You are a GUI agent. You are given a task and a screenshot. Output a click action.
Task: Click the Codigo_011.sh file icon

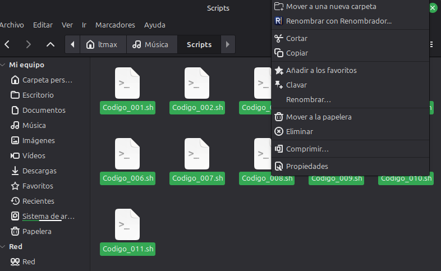127,224
